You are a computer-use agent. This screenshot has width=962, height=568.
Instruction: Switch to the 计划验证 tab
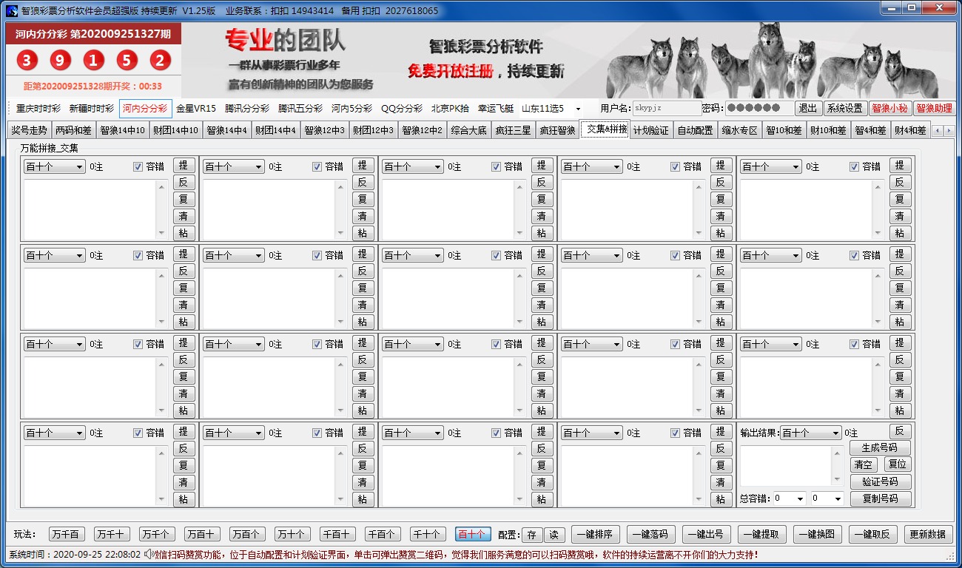(650, 130)
